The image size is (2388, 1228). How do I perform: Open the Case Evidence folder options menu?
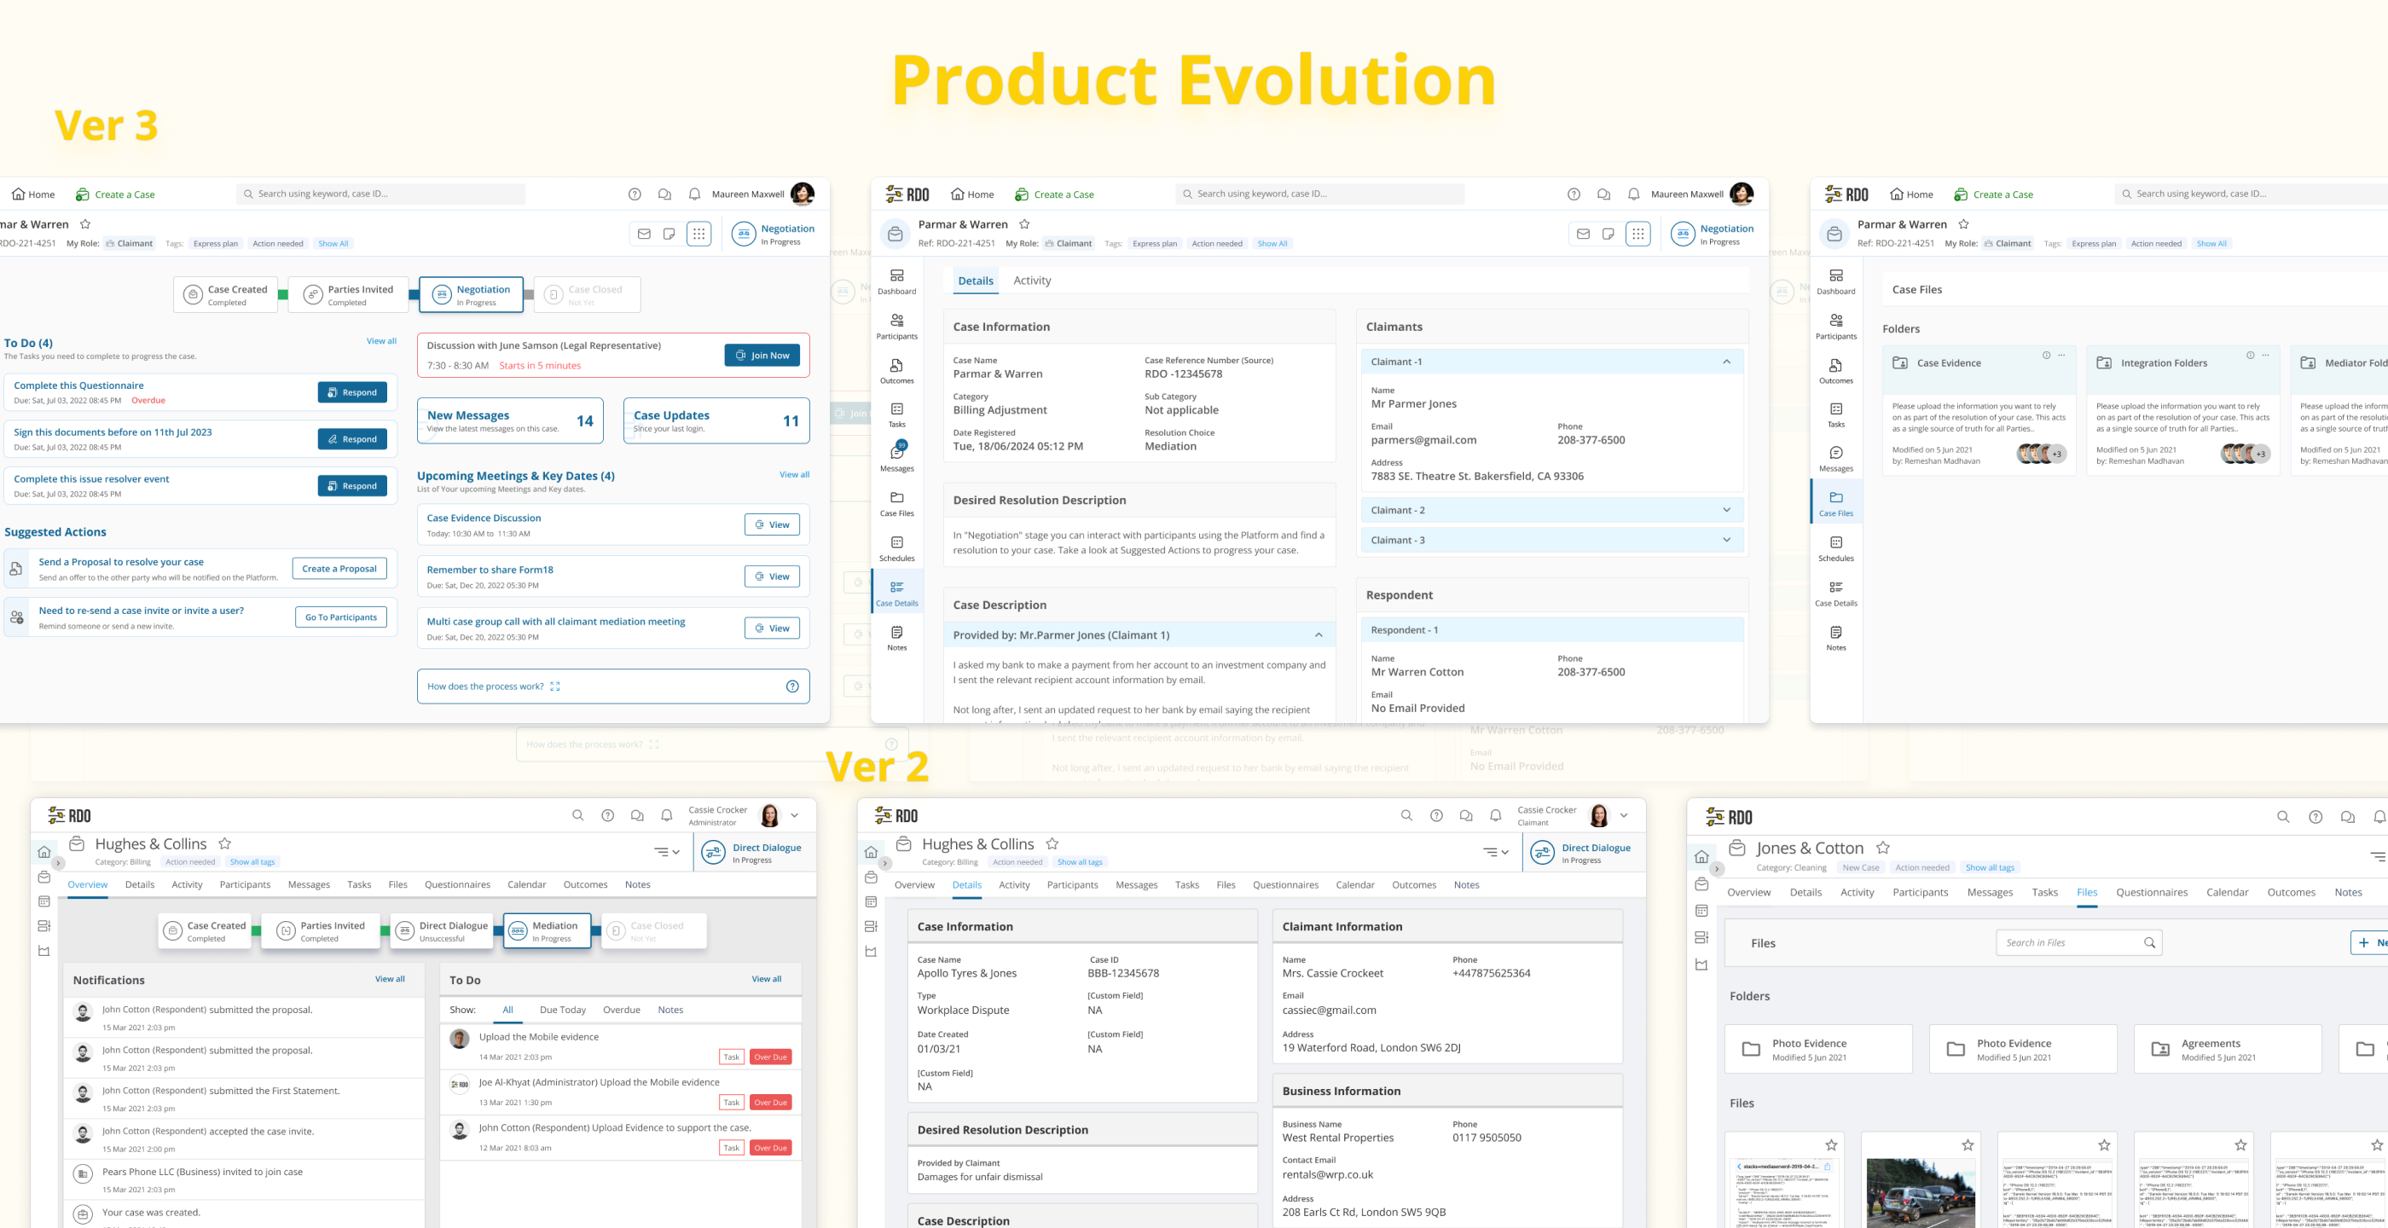[2061, 355]
